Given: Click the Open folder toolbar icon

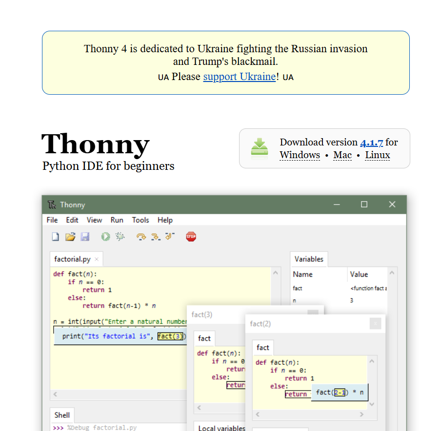Looking at the screenshot, I should (70, 237).
